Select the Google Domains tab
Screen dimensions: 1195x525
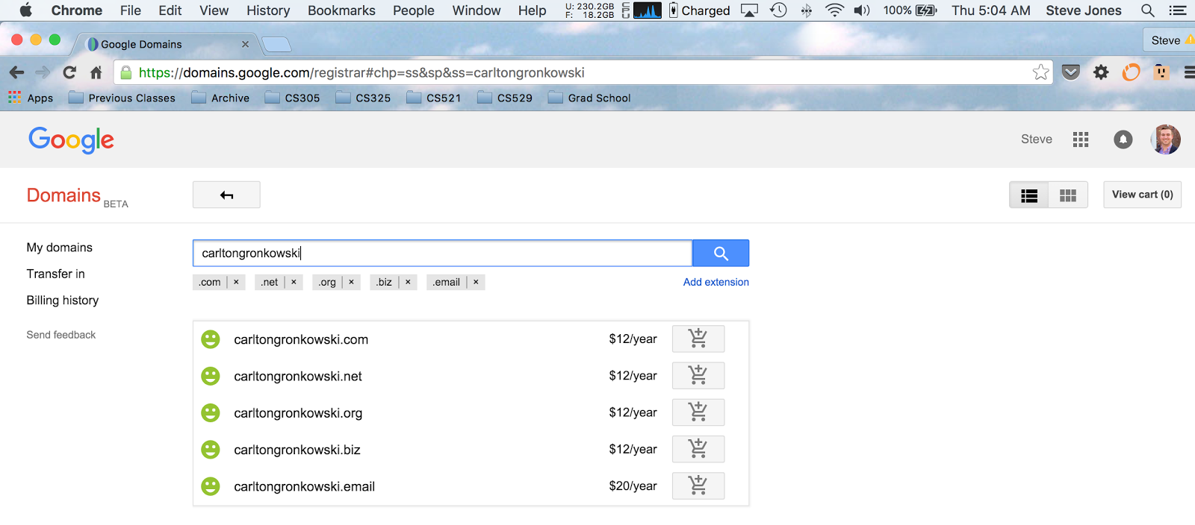[x=164, y=44]
